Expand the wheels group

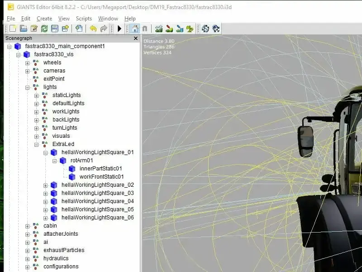point(27,63)
